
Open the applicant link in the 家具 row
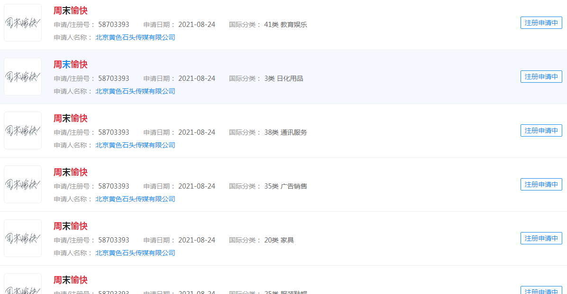(135, 252)
